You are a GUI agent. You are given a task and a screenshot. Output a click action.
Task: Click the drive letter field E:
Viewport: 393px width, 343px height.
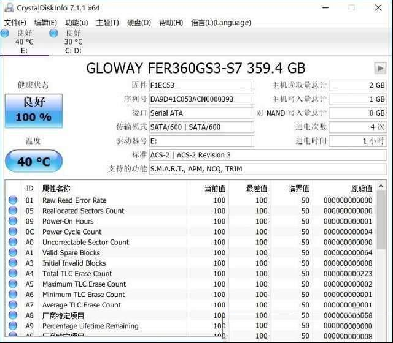point(201,141)
